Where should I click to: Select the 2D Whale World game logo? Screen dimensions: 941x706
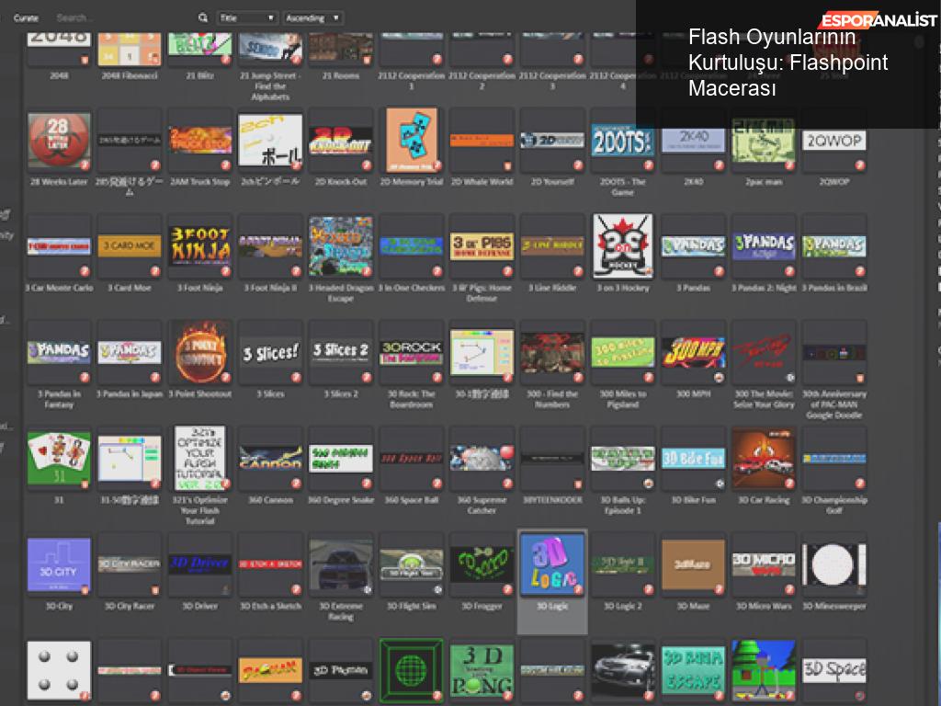482,141
